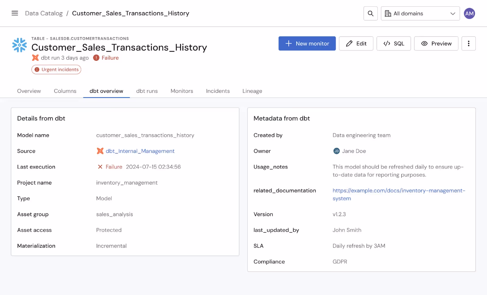Click the JD avatar next to Jane Doe
The image size is (487, 295).
[336, 151]
